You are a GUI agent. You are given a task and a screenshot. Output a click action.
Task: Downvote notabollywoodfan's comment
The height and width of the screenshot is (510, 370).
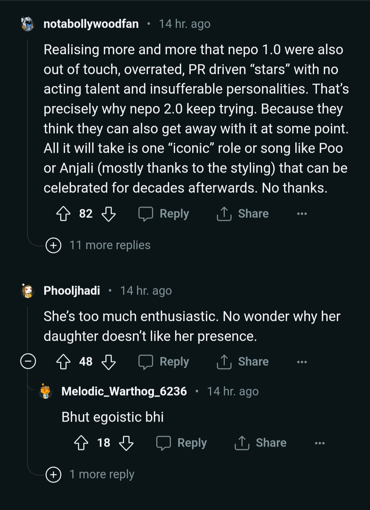(109, 214)
